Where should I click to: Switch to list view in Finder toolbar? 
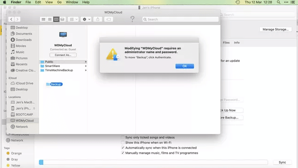[x=50, y=19]
